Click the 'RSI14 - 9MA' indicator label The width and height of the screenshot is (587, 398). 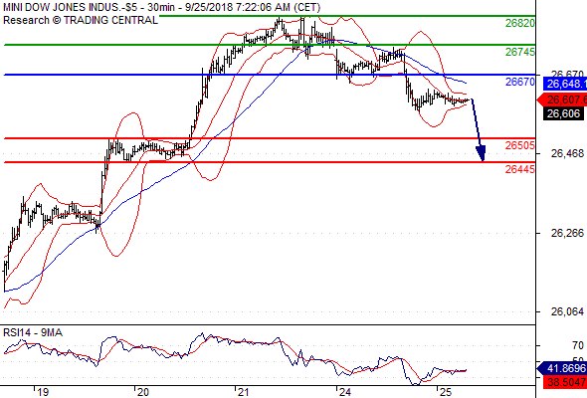tap(33, 332)
